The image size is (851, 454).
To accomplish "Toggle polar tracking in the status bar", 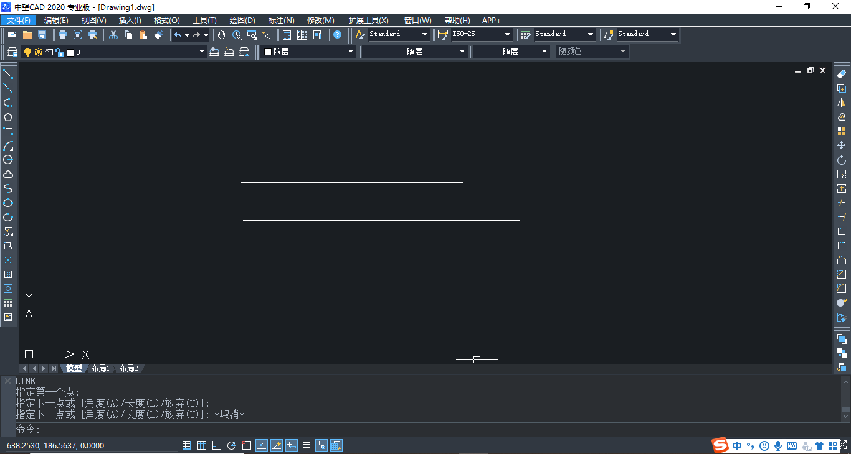I will coord(231,445).
